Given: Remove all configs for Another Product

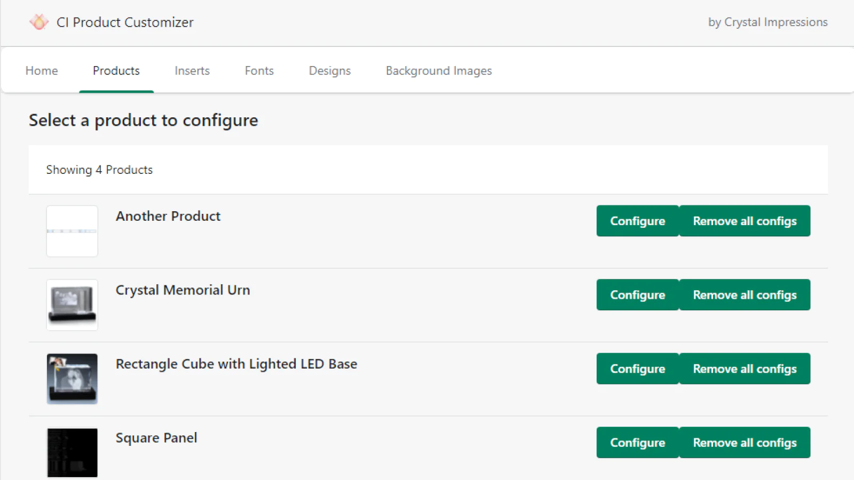Looking at the screenshot, I should click(745, 221).
